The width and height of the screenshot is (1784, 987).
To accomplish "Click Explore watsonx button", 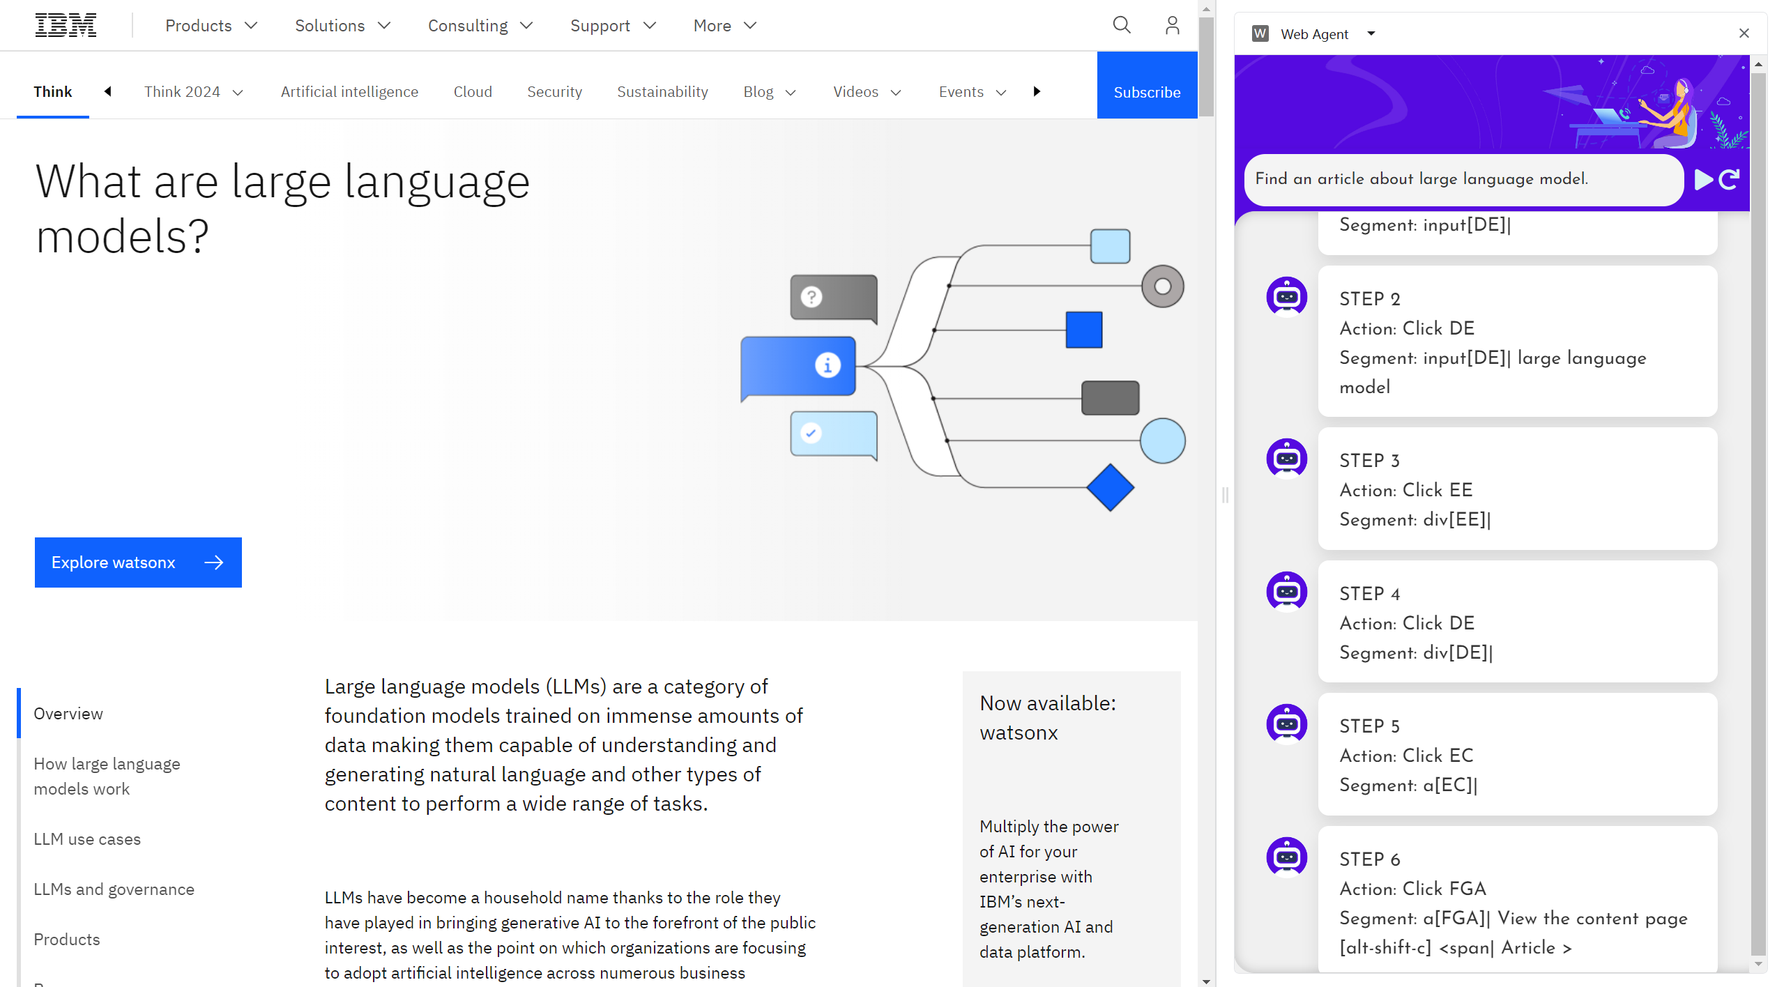I will [138, 563].
